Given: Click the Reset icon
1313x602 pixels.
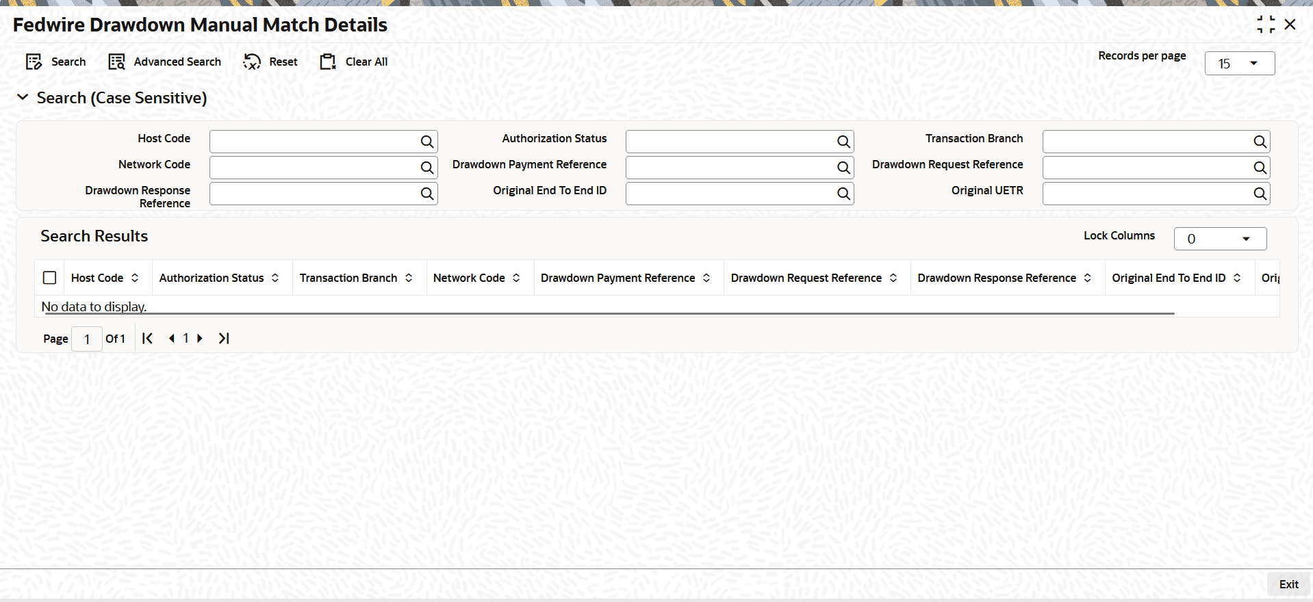Looking at the screenshot, I should tap(252, 62).
